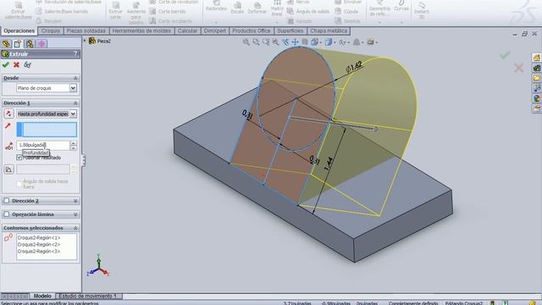Click the Extruir saliente/base toolbar button

pos(19,10)
